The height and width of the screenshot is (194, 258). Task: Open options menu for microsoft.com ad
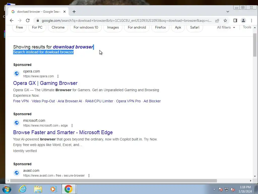click(x=72, y=126)
